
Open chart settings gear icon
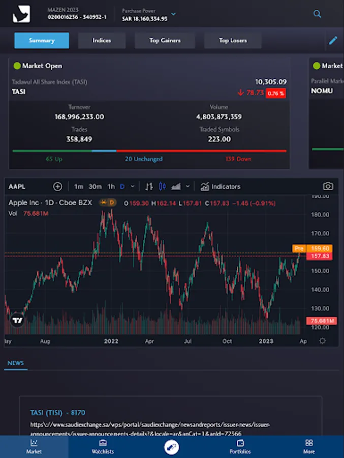point(323,341)
